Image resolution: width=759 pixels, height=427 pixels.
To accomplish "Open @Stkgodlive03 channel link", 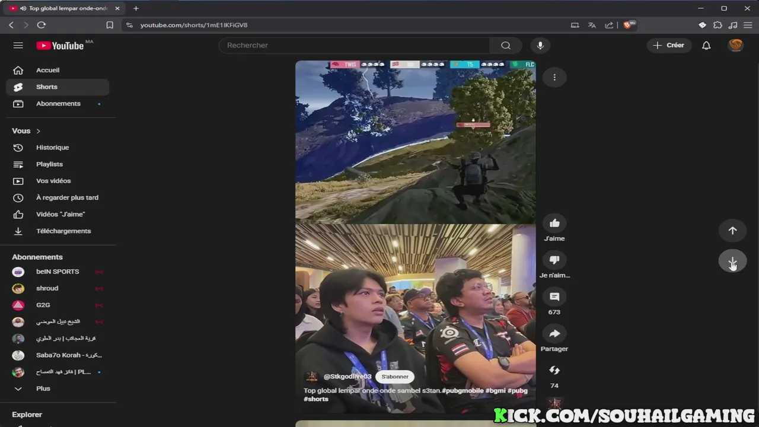I will (x=347, y=377).
